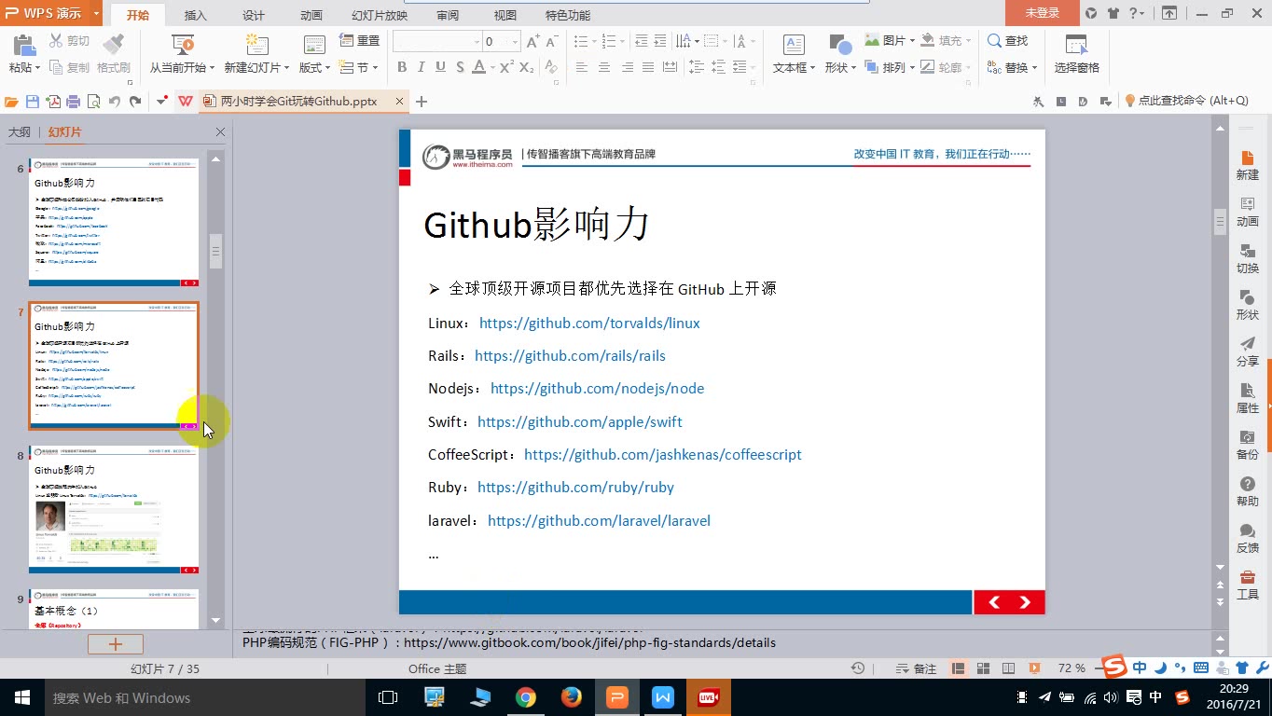Click the Copy (复制) button

[70, 68]
